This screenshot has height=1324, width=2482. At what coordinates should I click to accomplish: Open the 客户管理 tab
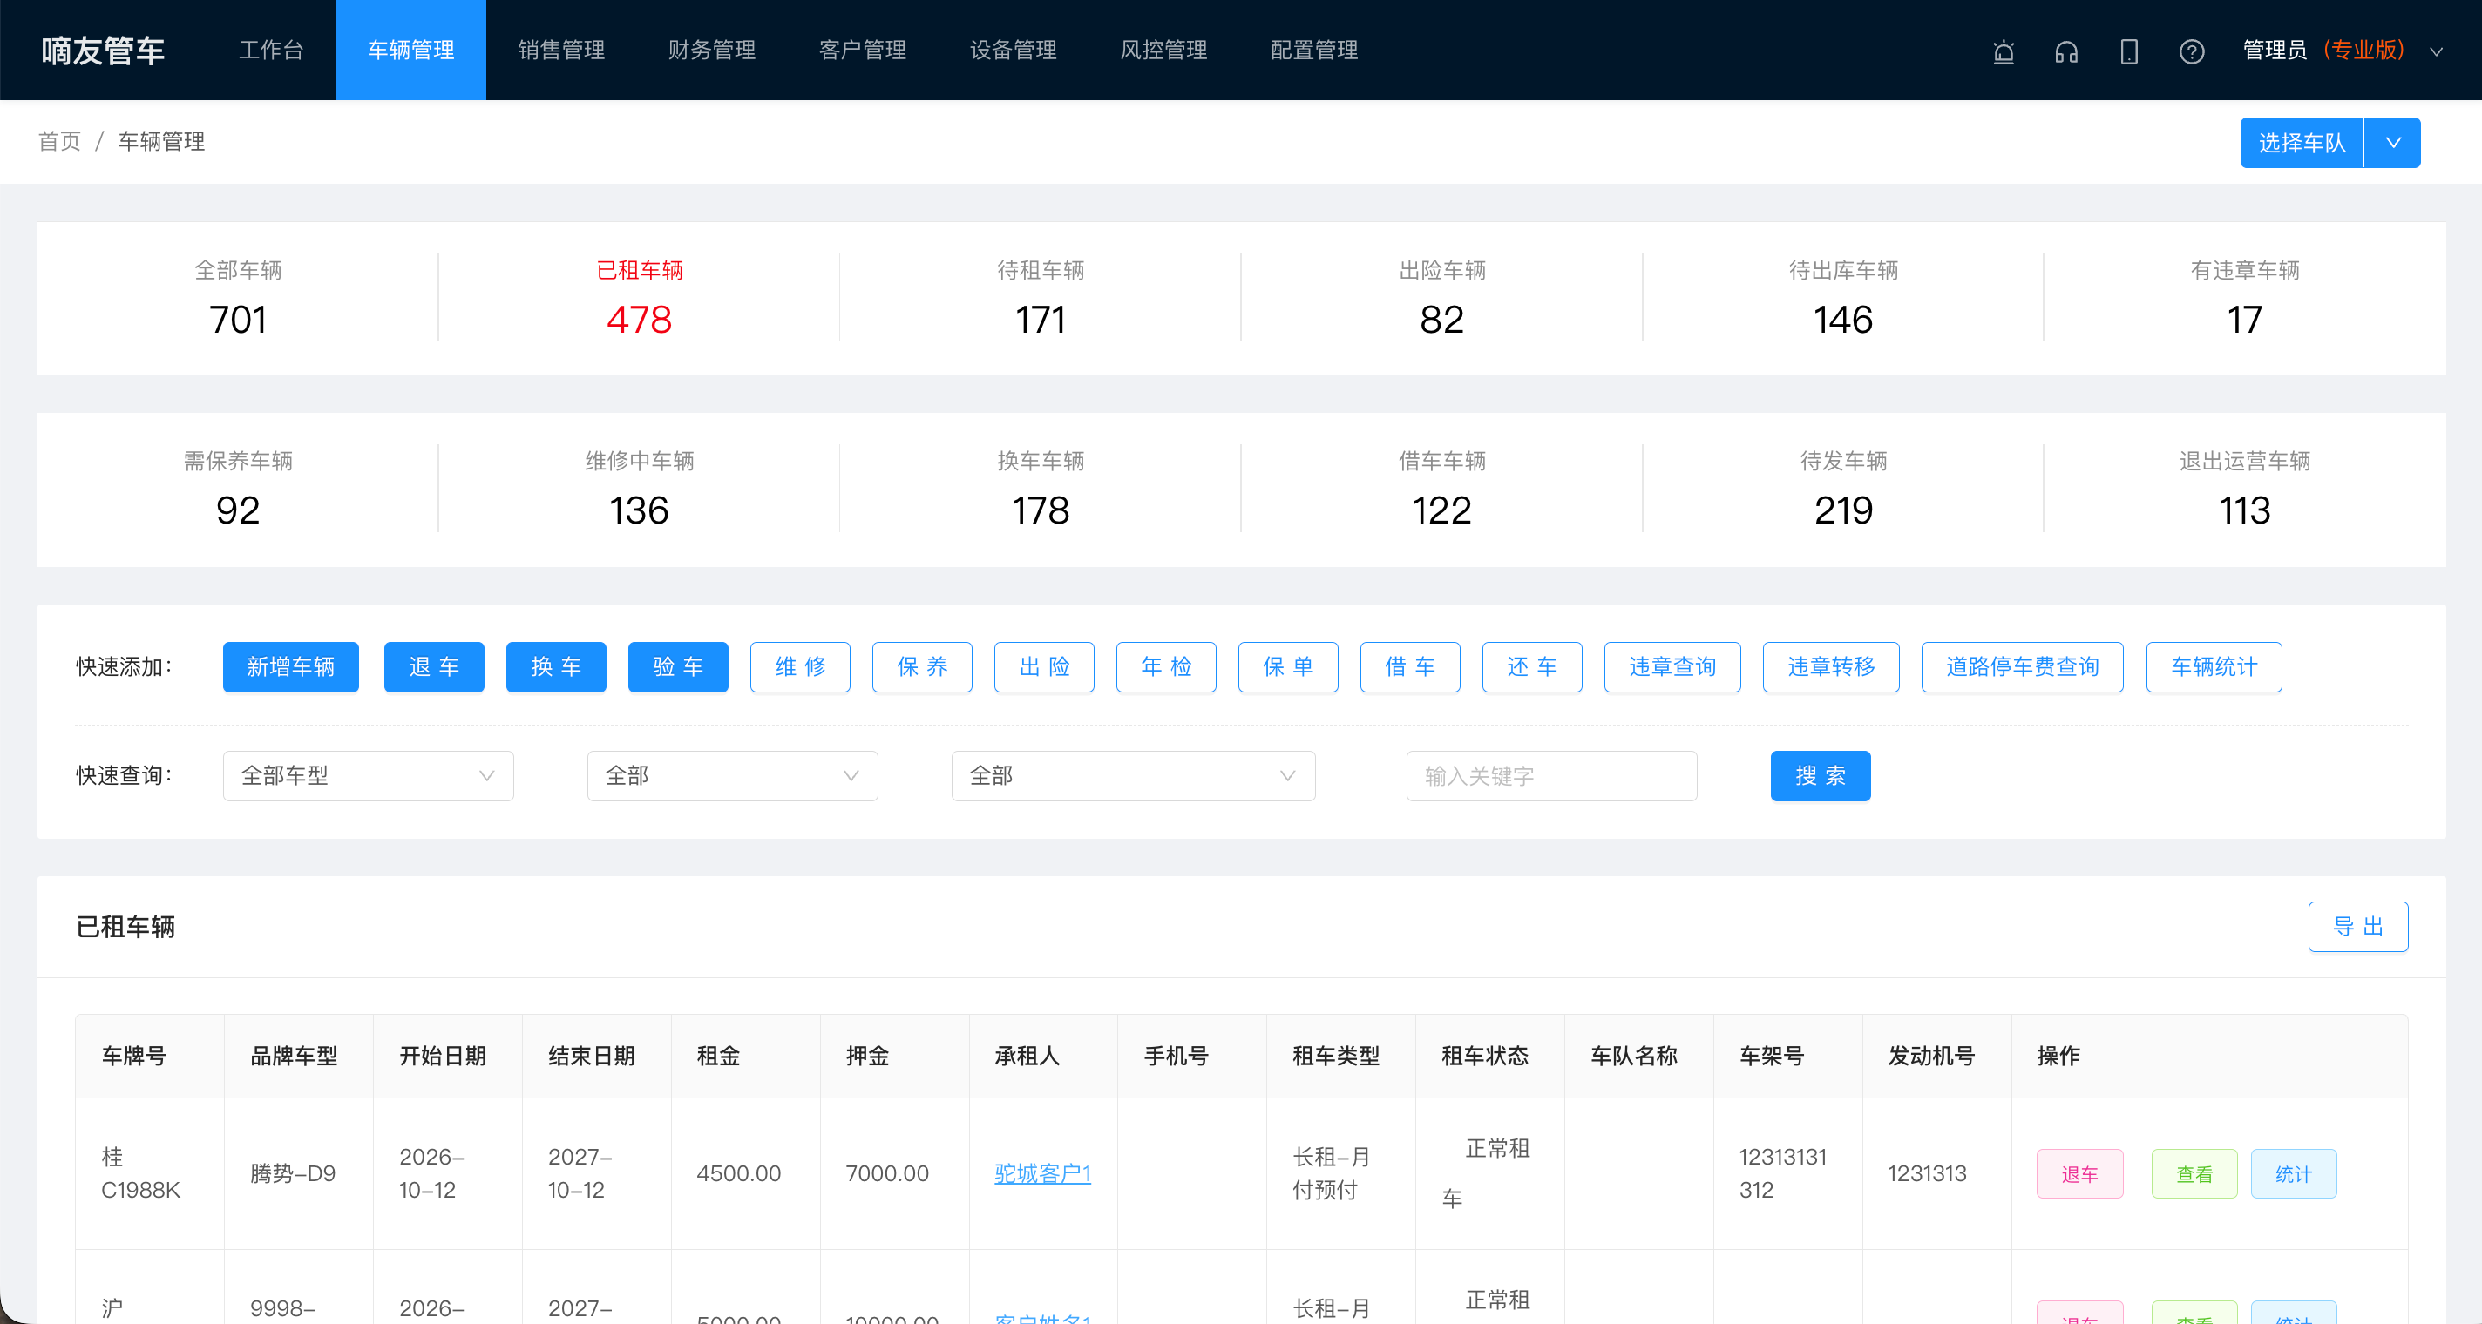863,50
